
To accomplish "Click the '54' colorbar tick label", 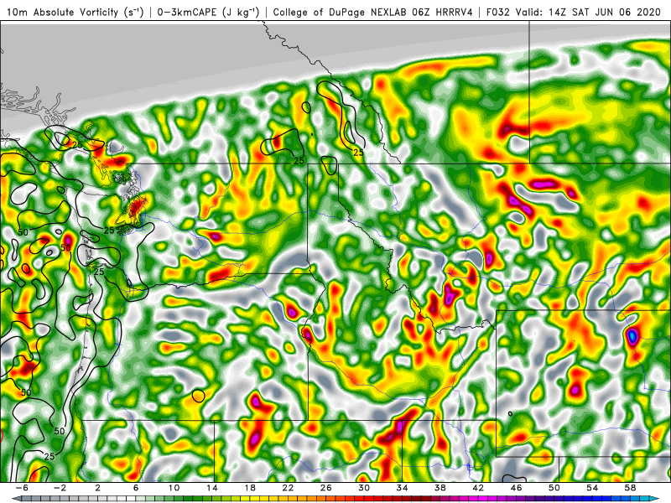I will [592, 488].
